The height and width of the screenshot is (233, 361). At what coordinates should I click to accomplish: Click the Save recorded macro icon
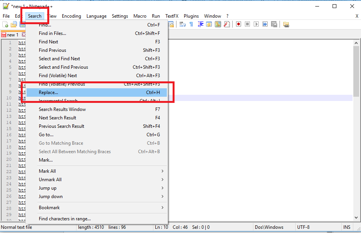pyautogui.click(x=274, y=24)
